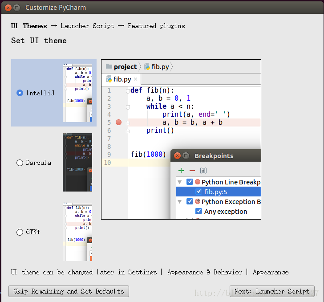
Task: Click the Featured plugins breadcrumb step
Action: (156, 26)
